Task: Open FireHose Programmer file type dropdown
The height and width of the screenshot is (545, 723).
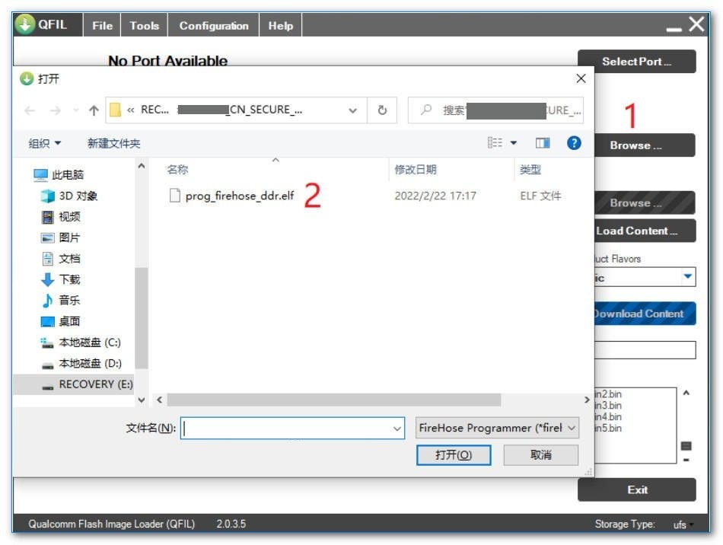Action: point(497,428)
